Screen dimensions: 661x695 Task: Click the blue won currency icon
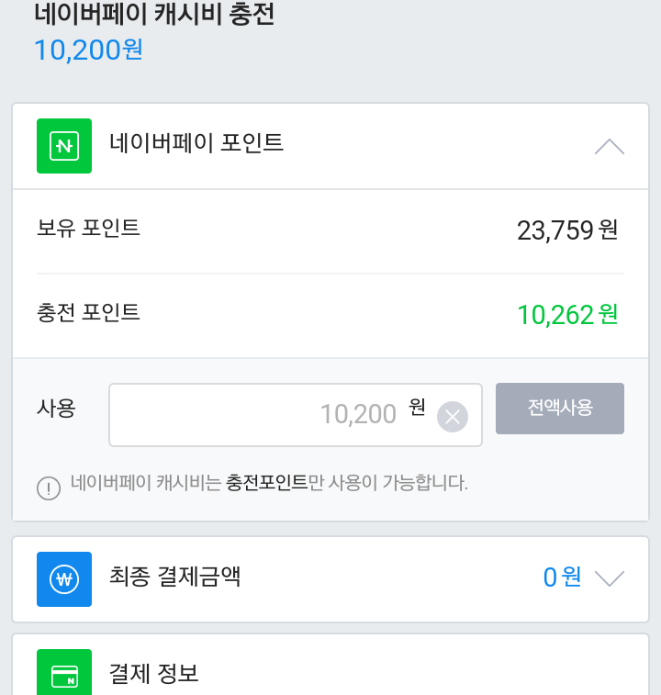pyautogui.click(x=64, y=579)
